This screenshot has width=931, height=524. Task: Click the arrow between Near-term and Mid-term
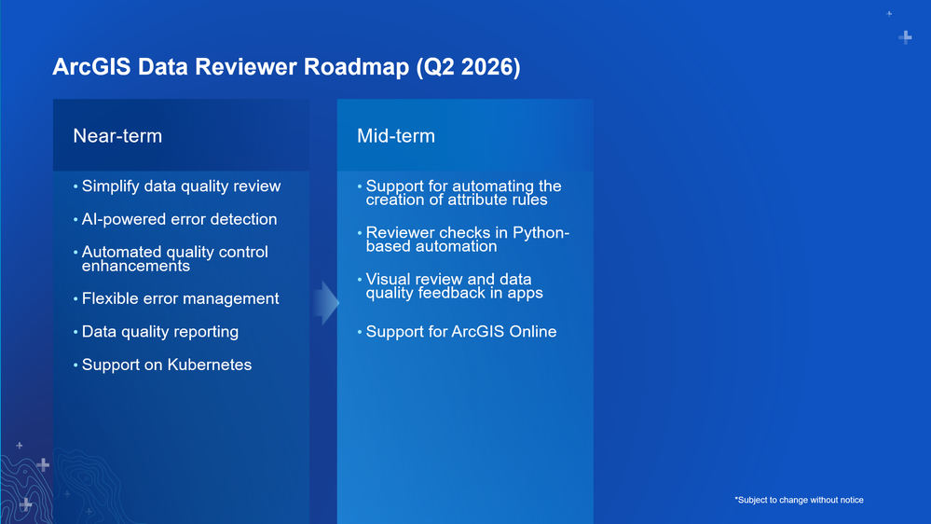point(326,303)
